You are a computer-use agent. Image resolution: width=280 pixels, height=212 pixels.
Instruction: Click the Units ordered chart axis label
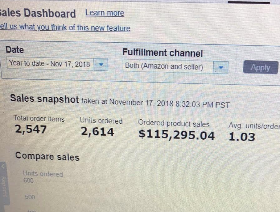coord(42,174)
